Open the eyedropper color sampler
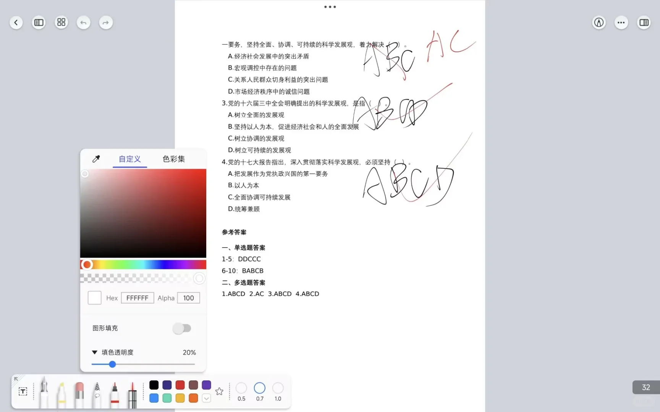Viewport: 660px width, 412px height. coord(96,159)
